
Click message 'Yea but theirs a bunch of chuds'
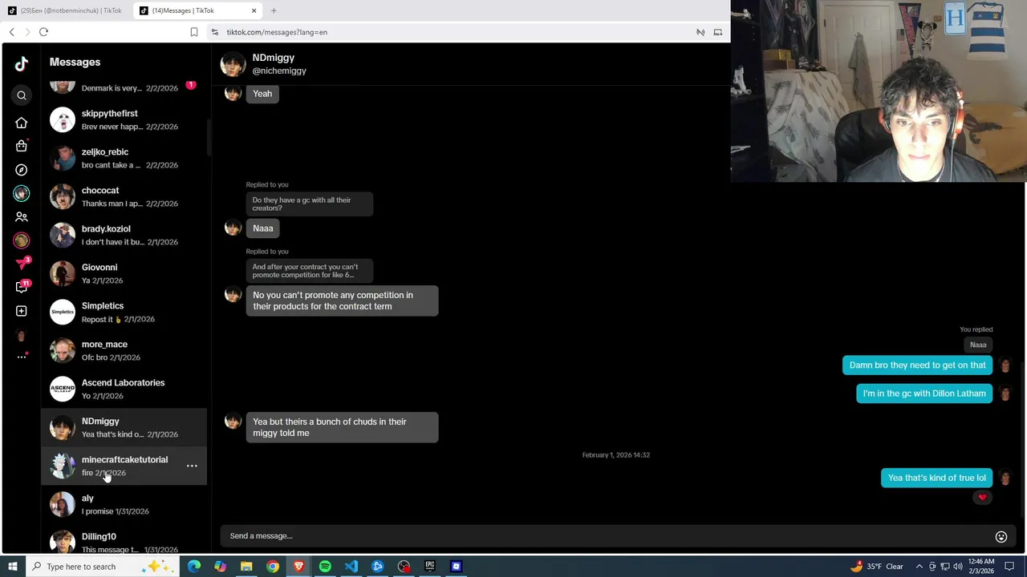[x=342, y=427]
